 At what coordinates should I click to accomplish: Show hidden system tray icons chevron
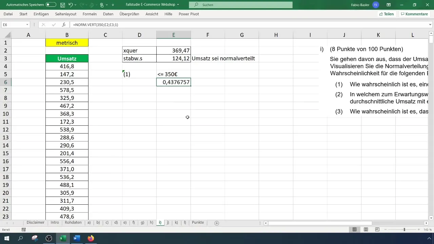430,238
